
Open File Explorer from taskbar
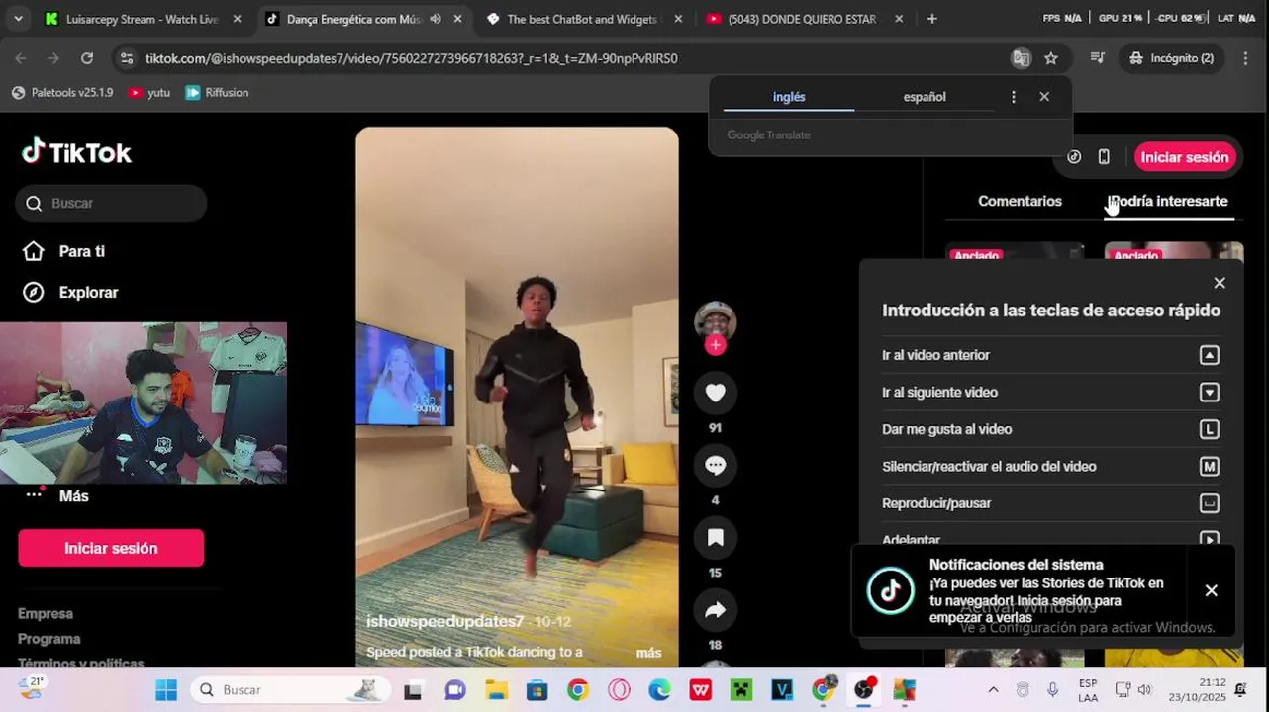click(x=496, y=690)
